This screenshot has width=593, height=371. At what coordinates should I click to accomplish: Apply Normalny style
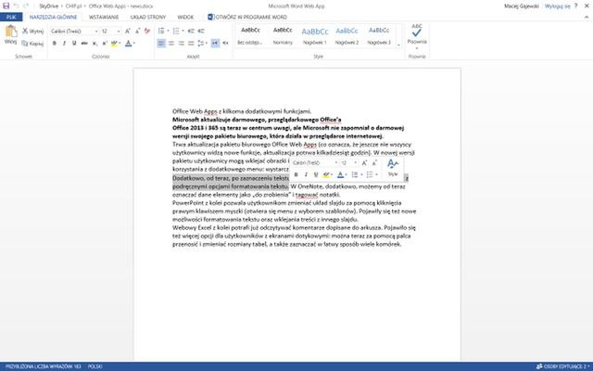[x=283, y=35]
